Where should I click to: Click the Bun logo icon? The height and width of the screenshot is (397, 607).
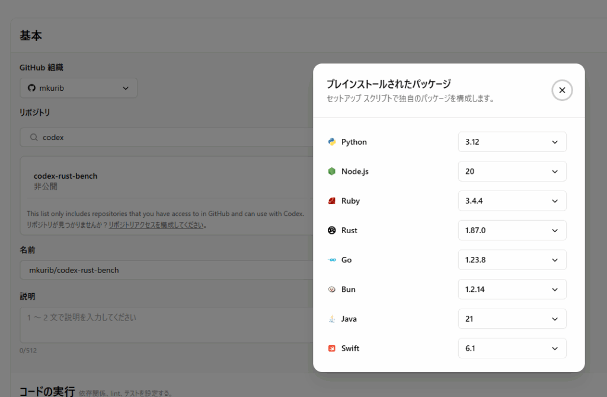[x=332, y=289]
